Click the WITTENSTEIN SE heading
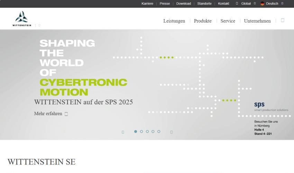This screenshot has width=294, height=173. pyautogui.click(x=42, y=162)
